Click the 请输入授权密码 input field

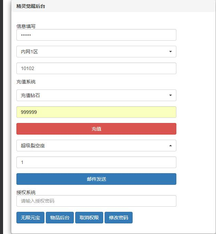tap(96, 201)
